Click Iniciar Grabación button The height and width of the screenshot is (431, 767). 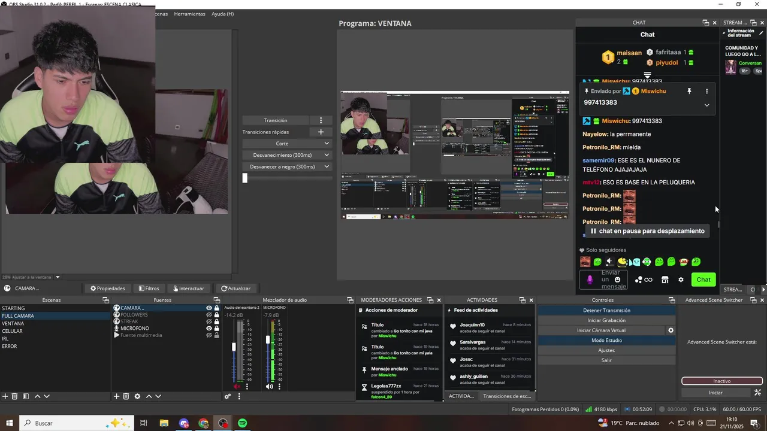(x=606, y=320)
